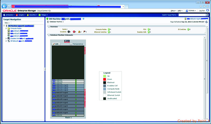211x124 pixels.
Task: Open the IB Switches link in Overview
Action: pos(182,29)
